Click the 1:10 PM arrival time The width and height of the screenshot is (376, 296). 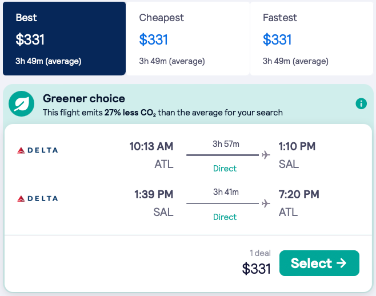(x=297, y=147)
